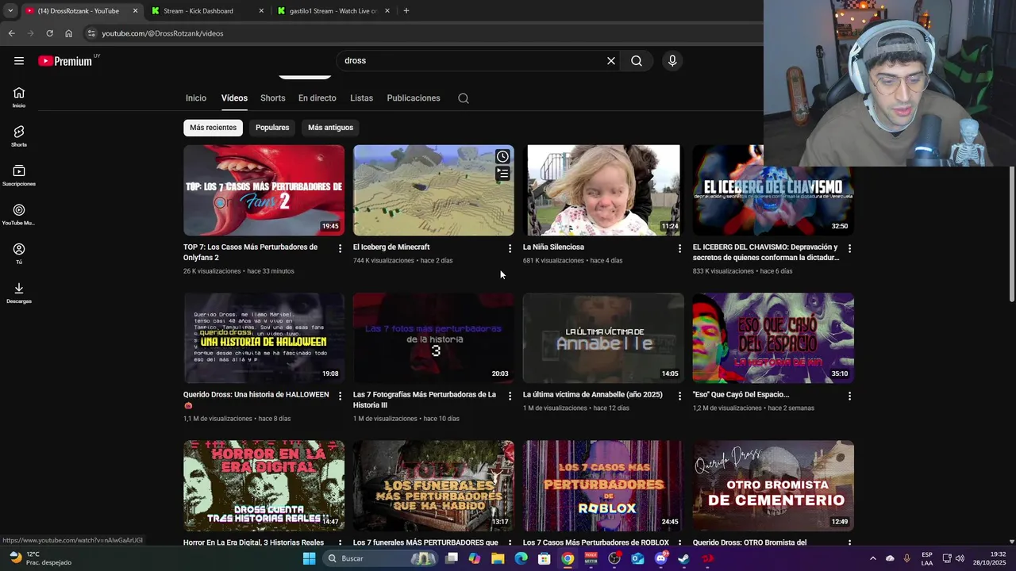Open the Tú profile section
The width and height of the screenshot is (1016, 571).
(19, 254)
